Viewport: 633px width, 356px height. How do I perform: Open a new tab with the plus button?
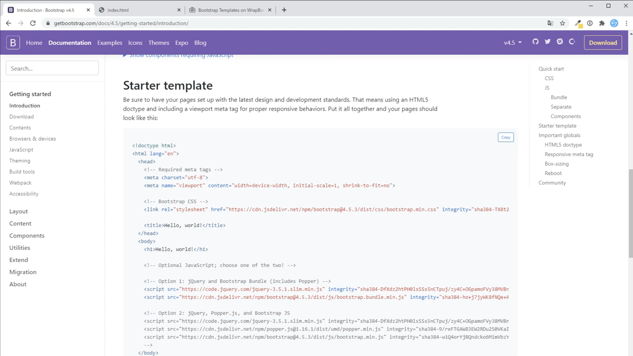coord(284,10)
